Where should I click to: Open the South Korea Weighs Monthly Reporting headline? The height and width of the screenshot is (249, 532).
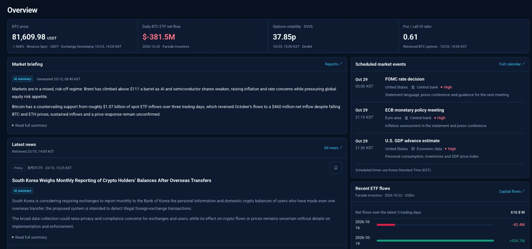coord(112,180)
